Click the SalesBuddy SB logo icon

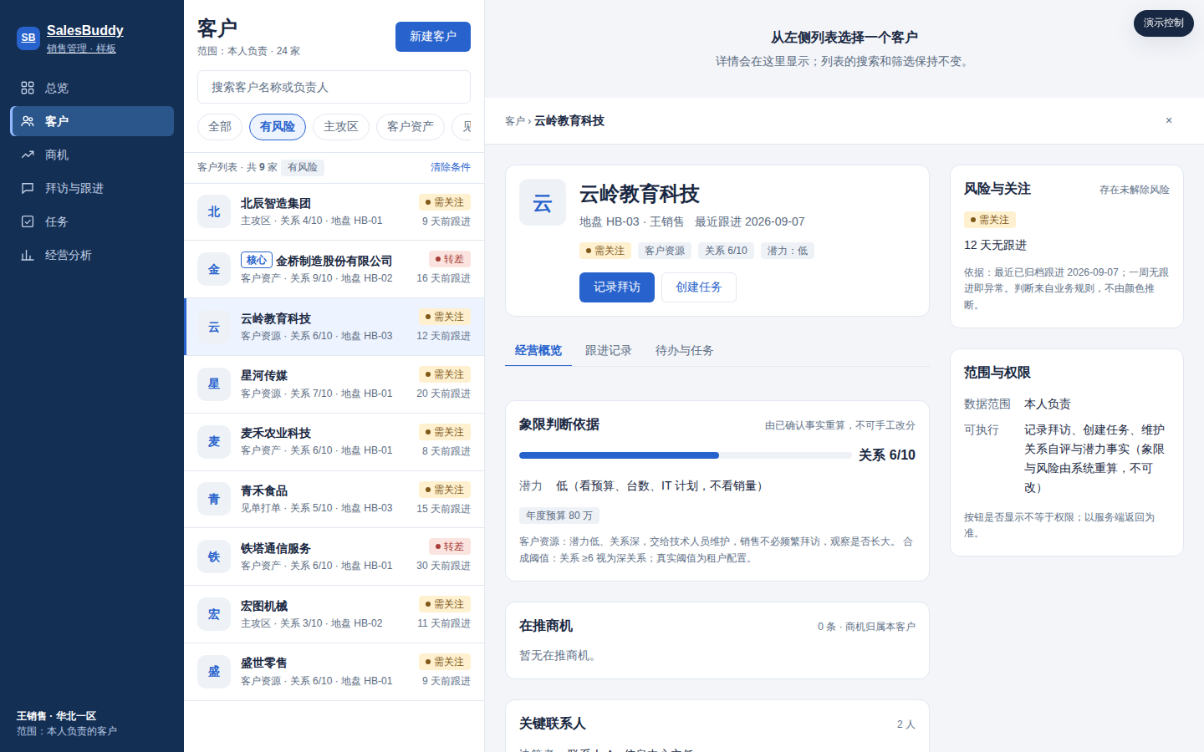tap(28, 38)
